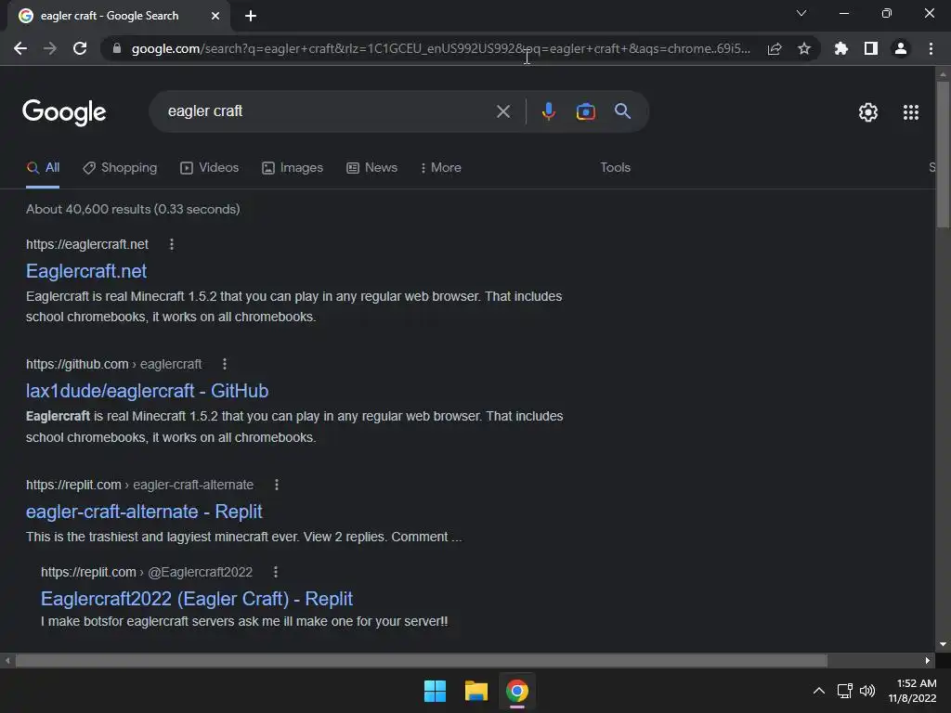The image size is (951, 713).
Task: Click the horizontal scrollbar thumb
Action: pos(422,660)
